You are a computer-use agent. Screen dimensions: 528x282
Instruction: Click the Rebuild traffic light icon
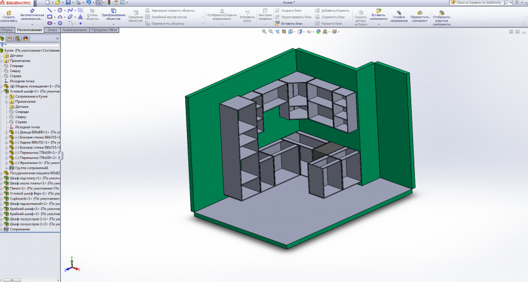(109, 2)
